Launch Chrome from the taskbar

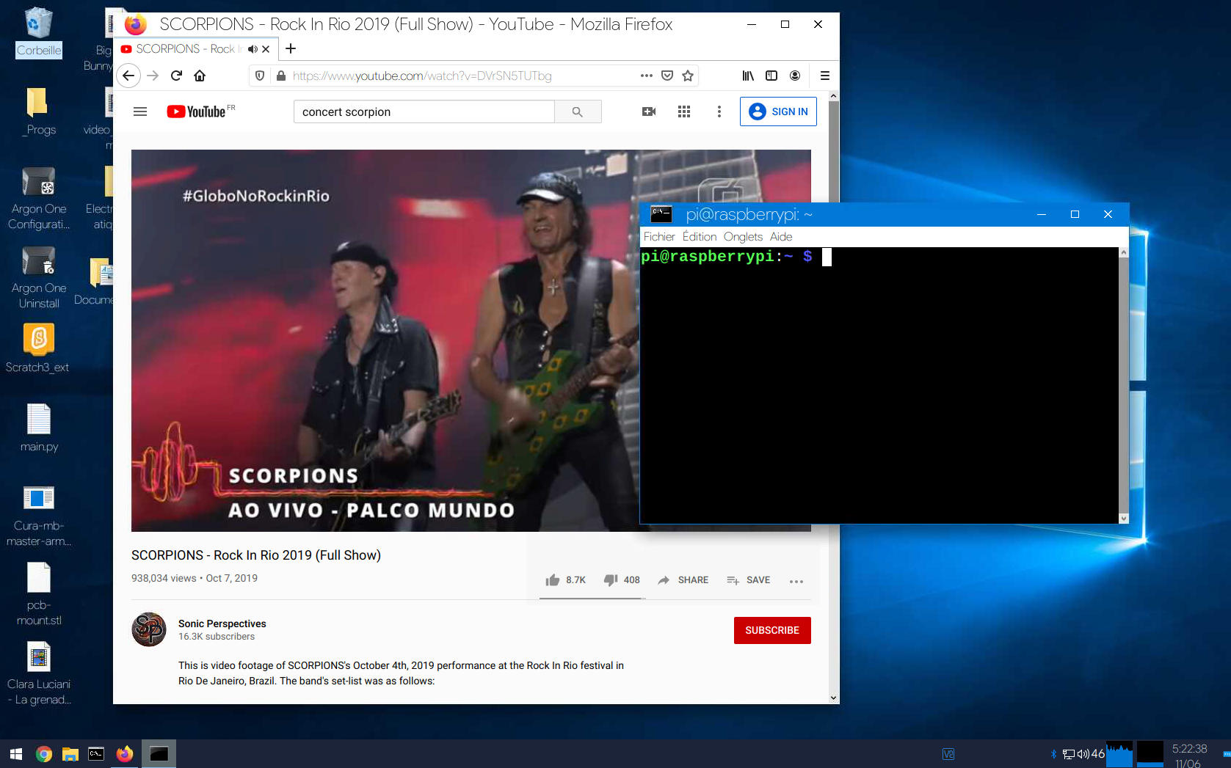coord(44,753)
